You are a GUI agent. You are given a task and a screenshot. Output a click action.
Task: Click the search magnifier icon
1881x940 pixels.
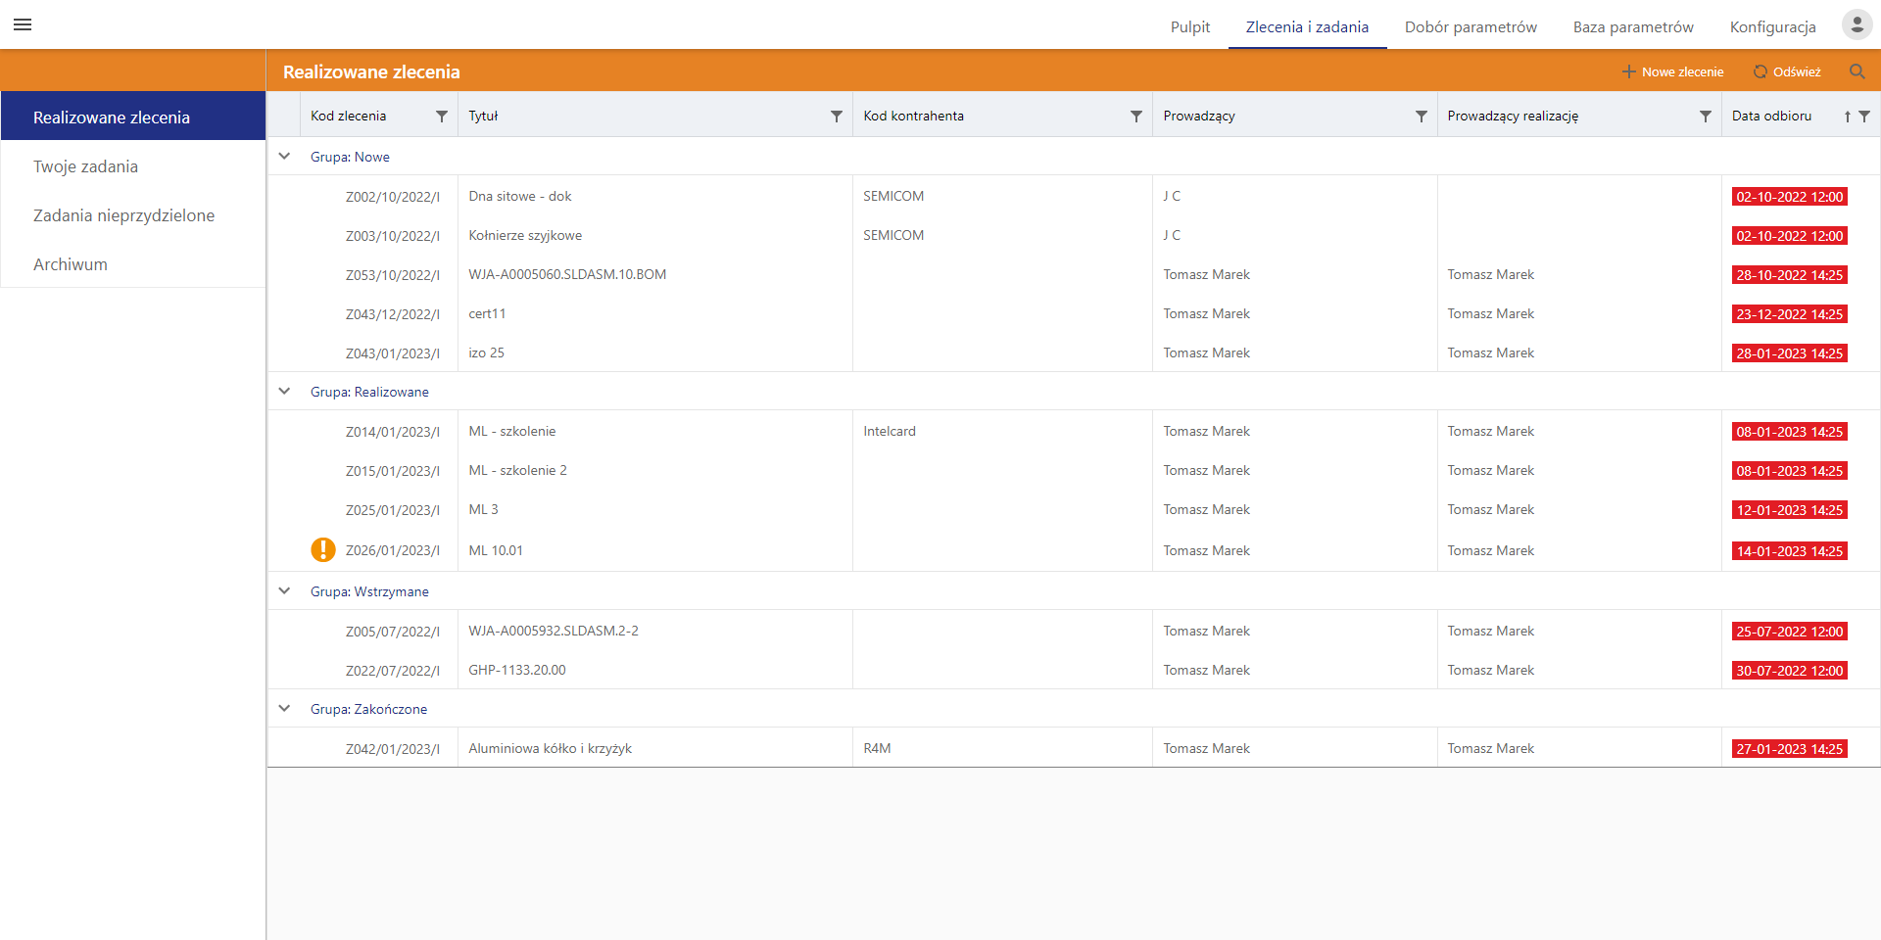coord(1857,71)
